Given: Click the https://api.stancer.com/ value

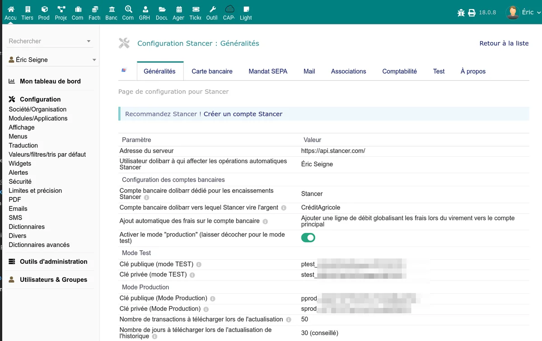Looking at the screenshot, I should point(333,151).
